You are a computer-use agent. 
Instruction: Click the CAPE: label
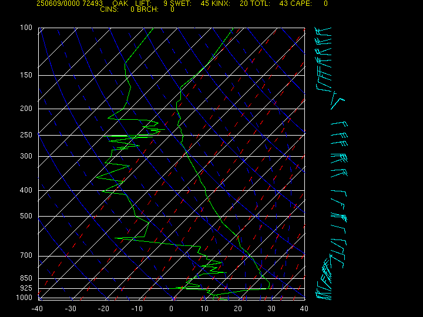tap(301, 4)
